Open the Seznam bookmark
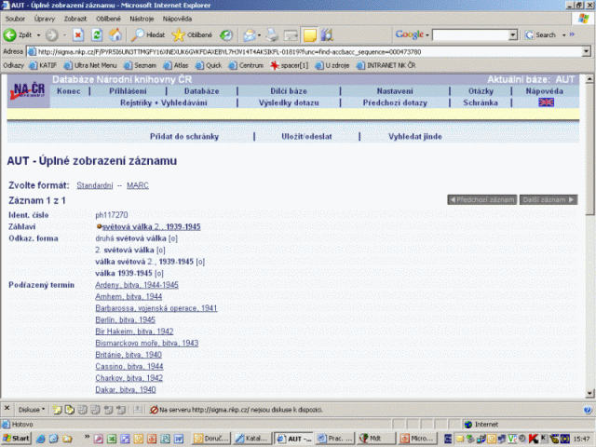The width and height of the screenshot is (596, 447). 140,65
